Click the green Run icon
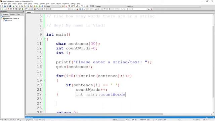 tap(37, 6)
